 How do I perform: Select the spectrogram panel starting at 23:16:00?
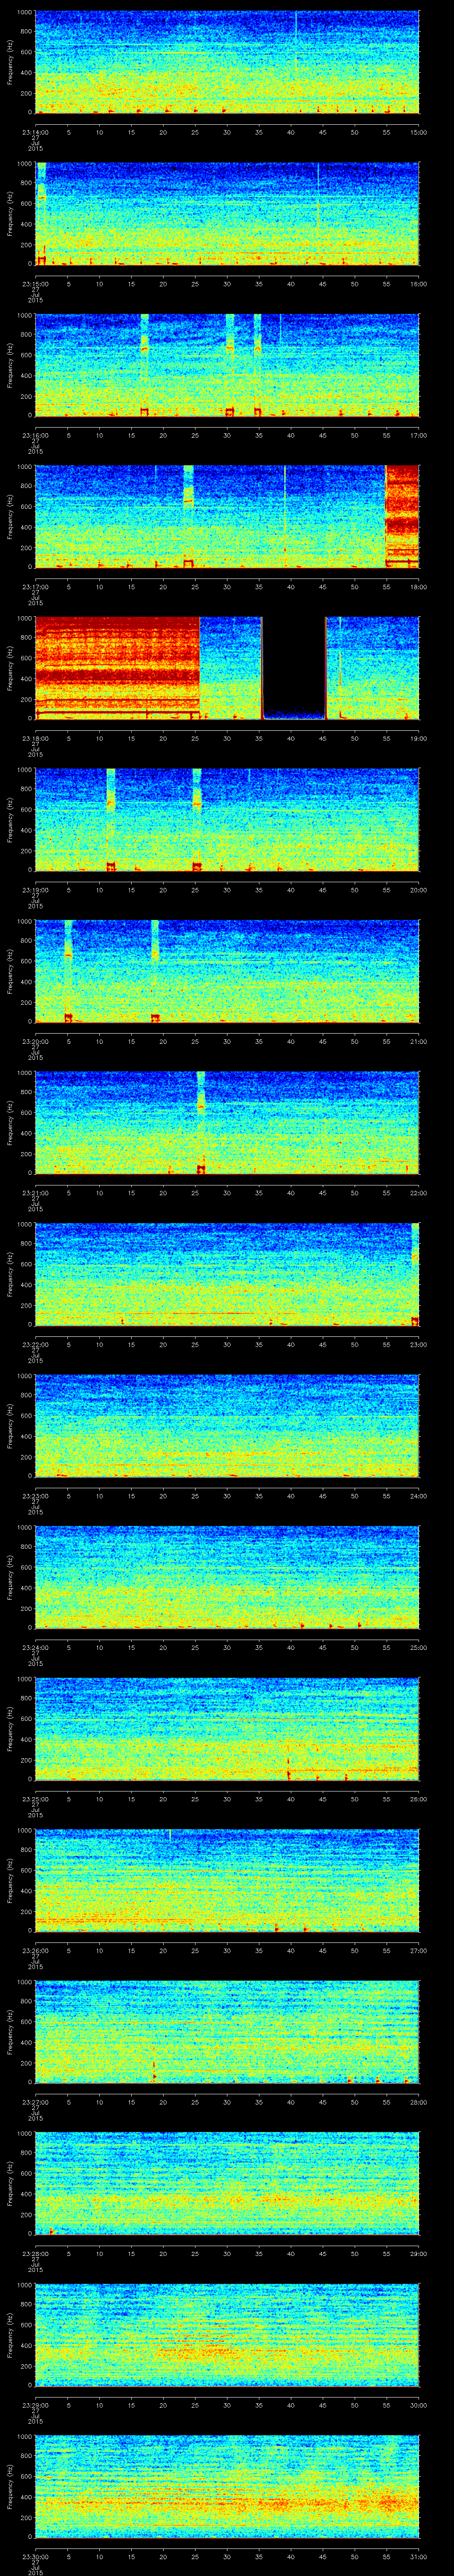tap(227, 365)
